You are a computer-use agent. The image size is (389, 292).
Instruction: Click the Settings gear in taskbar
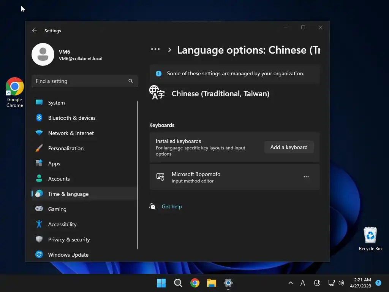[228, 283]
